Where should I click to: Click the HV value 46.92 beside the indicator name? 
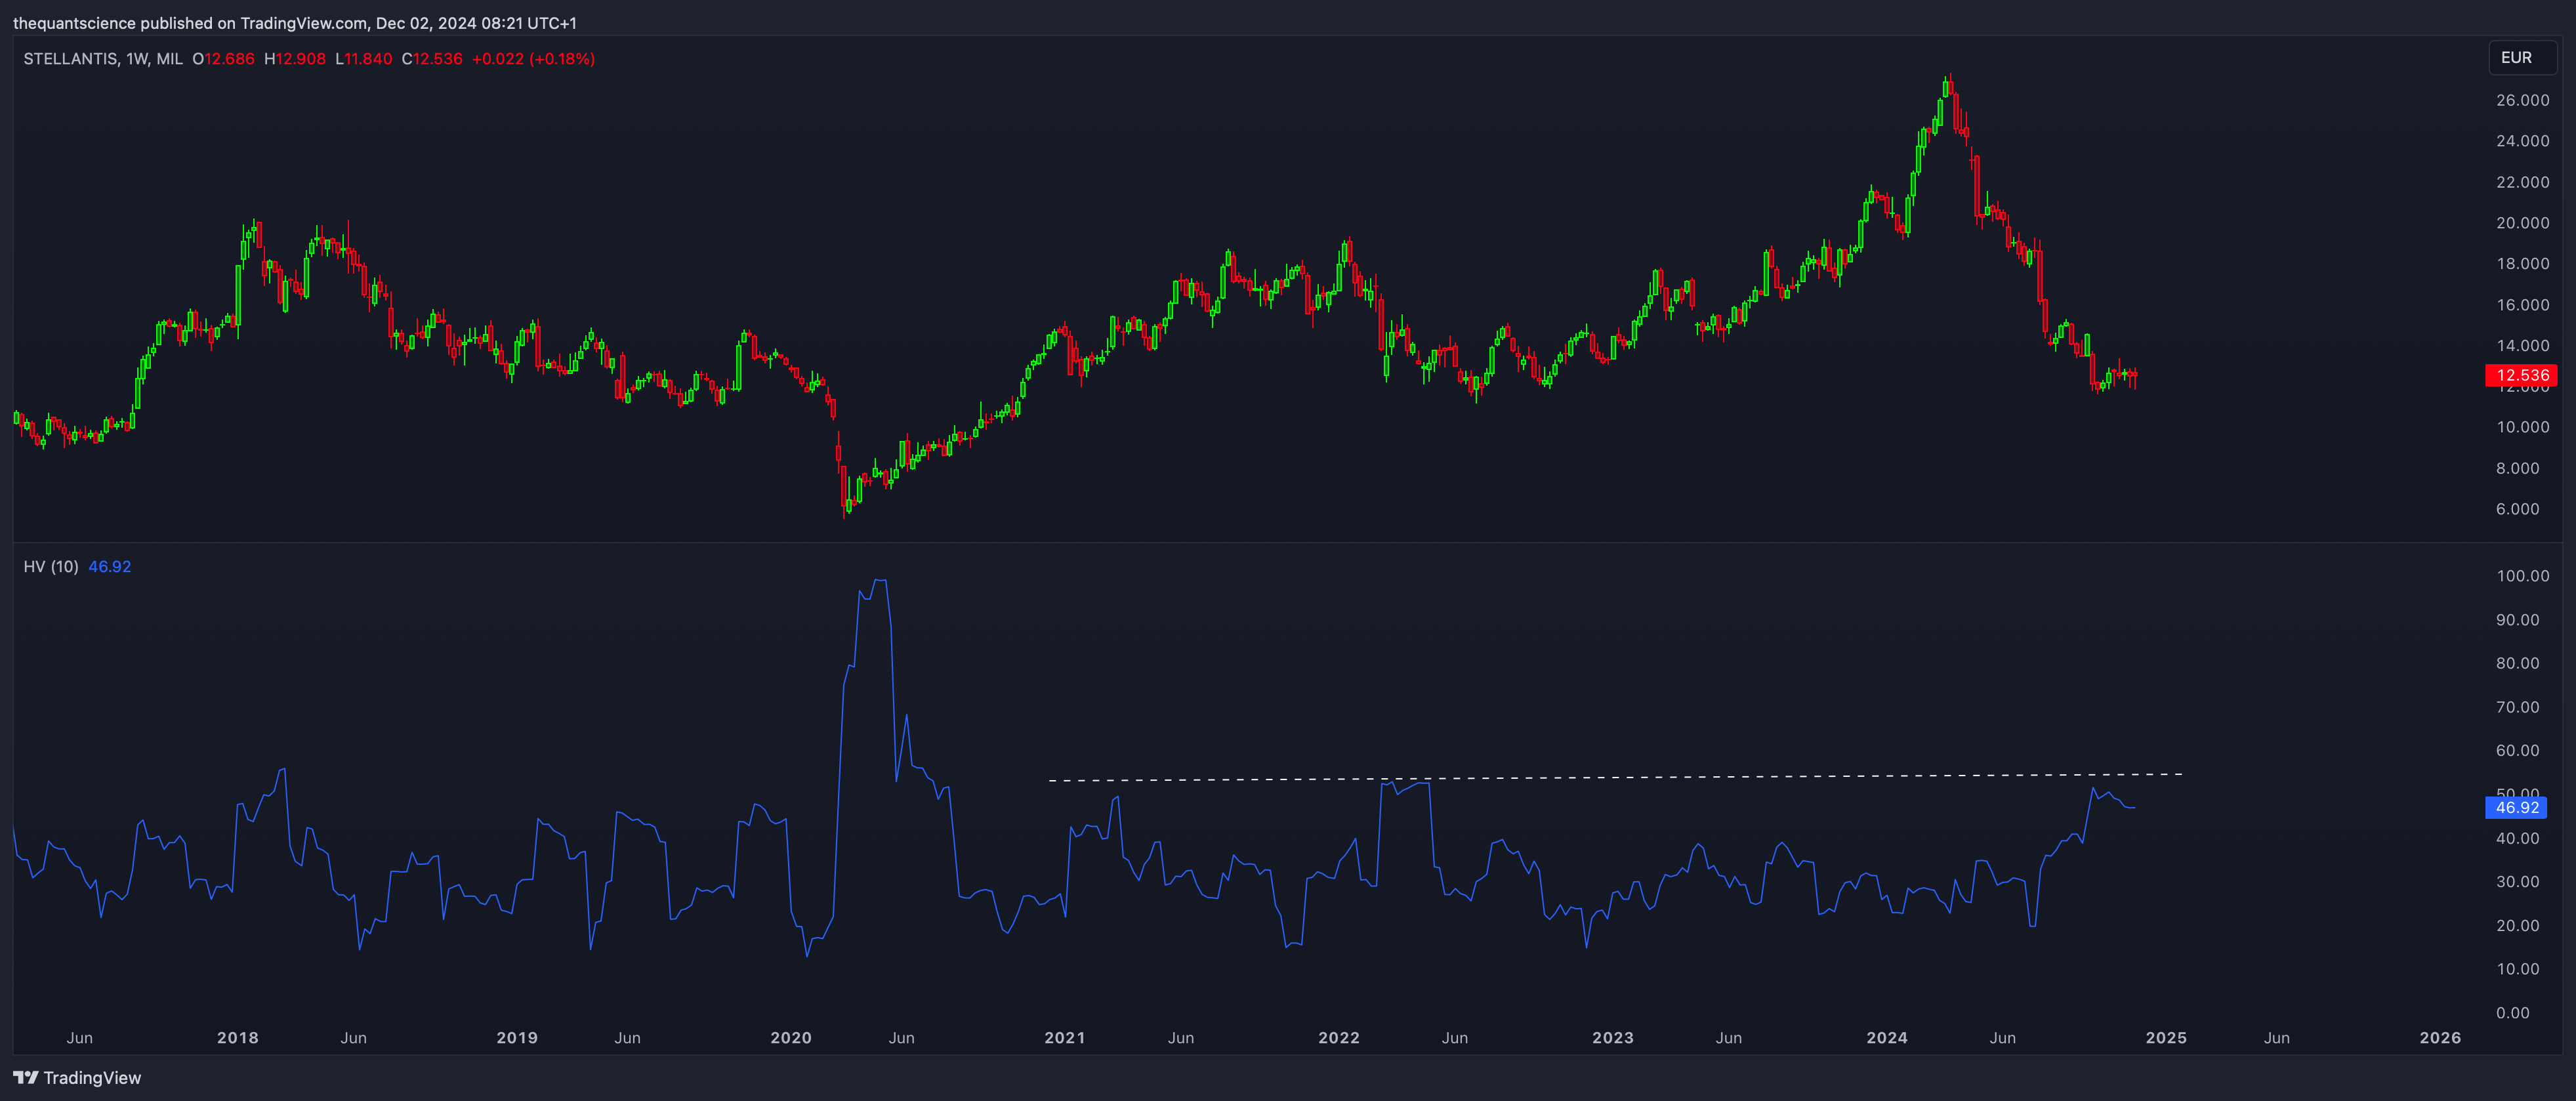pyautogui.click(x=110, y=567)
